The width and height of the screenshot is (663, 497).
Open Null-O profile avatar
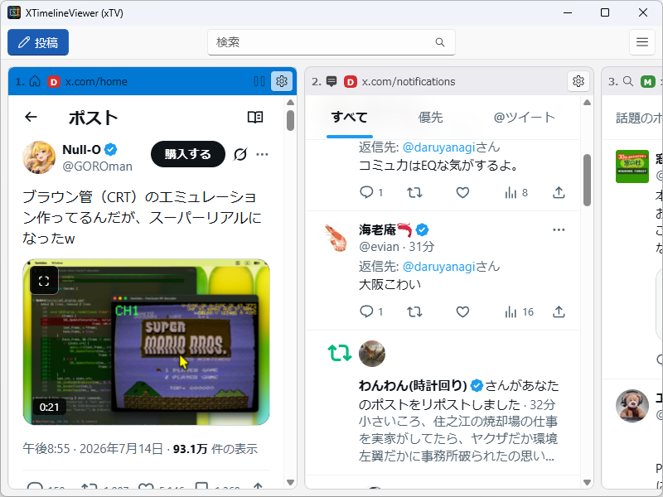39,157
